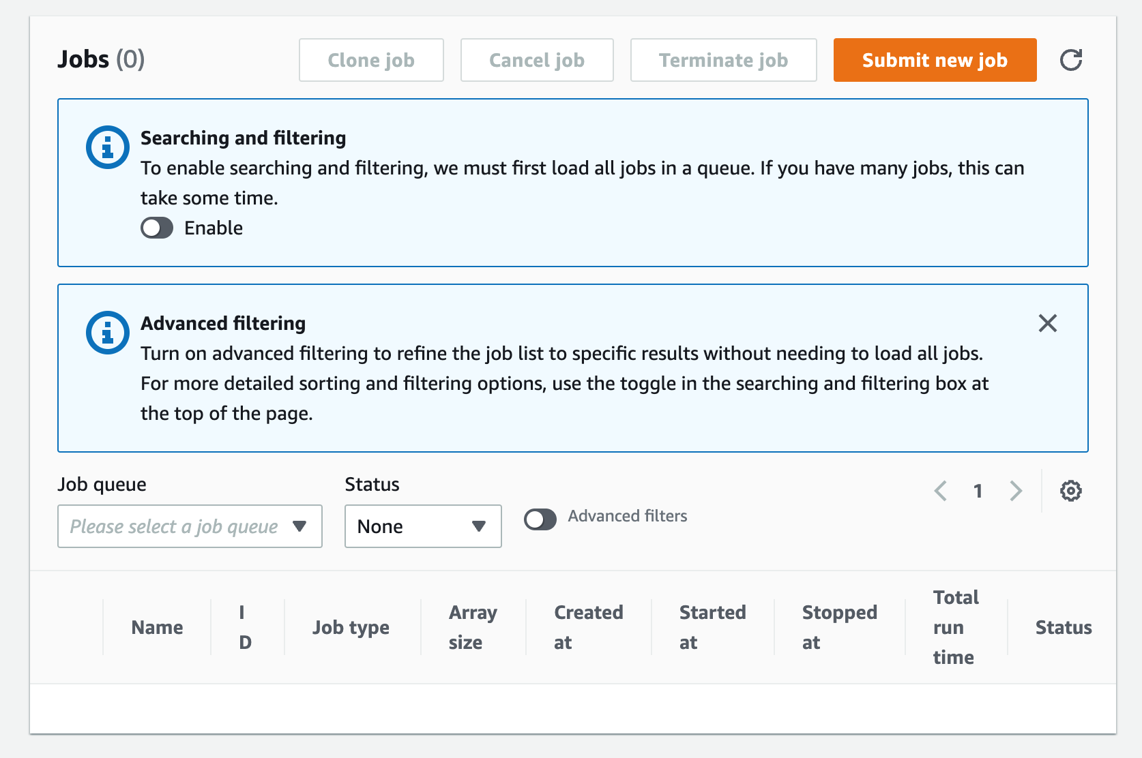Click the Searching and filtering info icon
The image size is (1142, 758).
pyautogui.click(x=108, y=147)
